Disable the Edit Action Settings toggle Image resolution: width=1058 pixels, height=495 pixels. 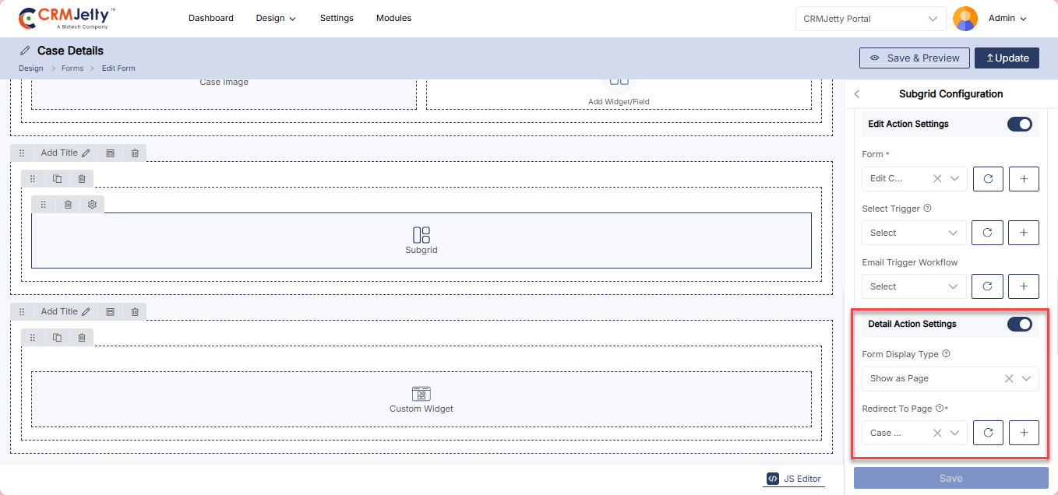(1019, 124)
